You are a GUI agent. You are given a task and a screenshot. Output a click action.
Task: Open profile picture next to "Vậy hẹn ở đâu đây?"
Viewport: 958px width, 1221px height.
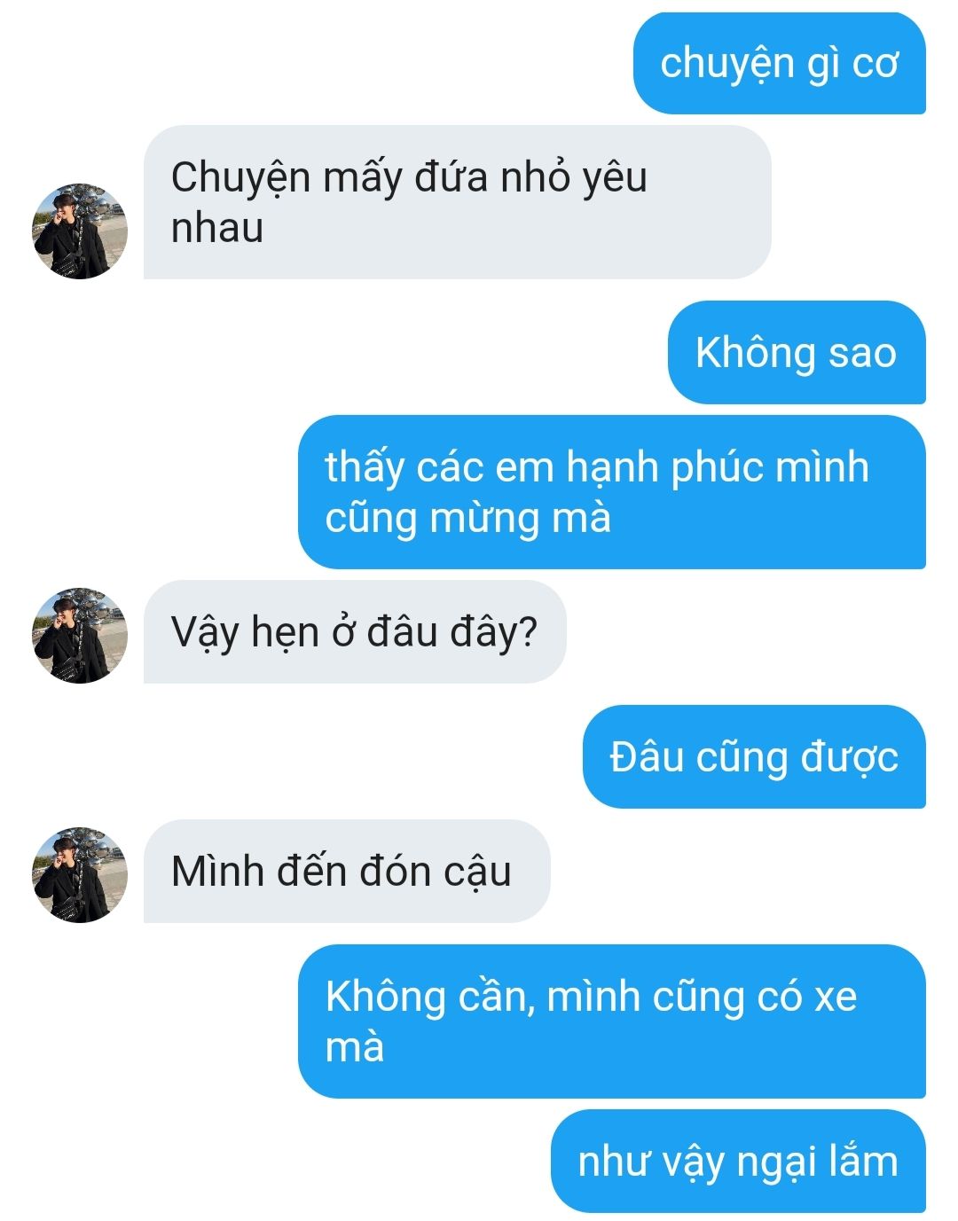tap(80, 635)
